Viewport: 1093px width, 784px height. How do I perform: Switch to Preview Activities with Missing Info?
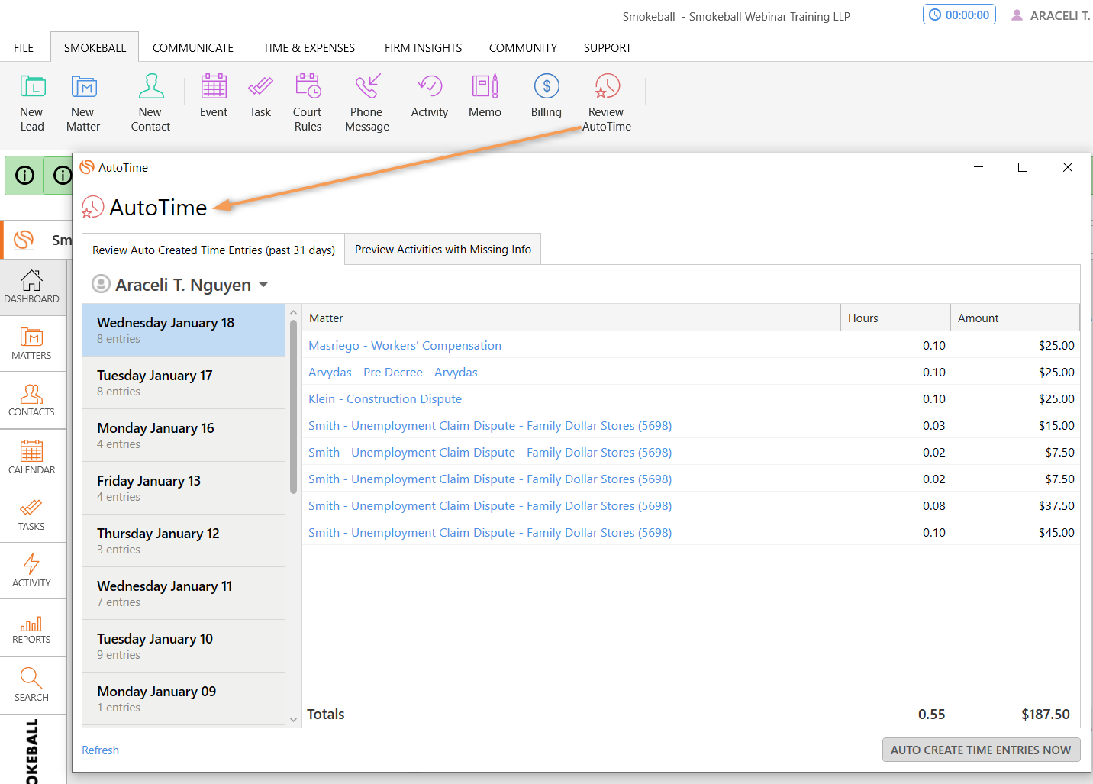pos(443,249)
